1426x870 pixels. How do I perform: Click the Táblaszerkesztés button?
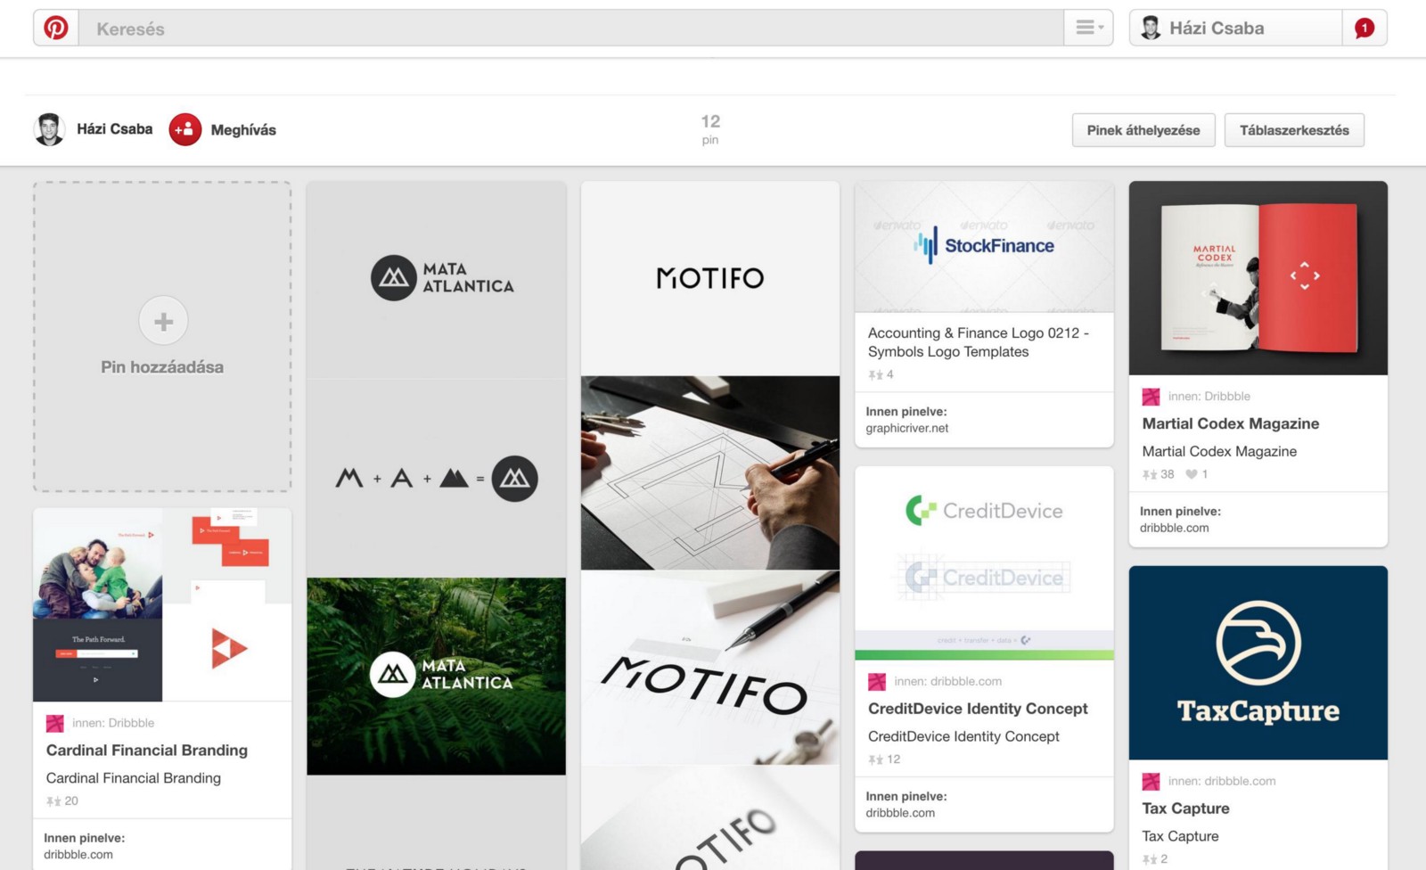tap(1294, 130)
